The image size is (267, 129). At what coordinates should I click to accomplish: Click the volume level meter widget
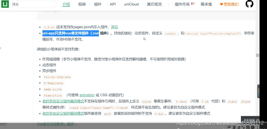click(259, 91)
